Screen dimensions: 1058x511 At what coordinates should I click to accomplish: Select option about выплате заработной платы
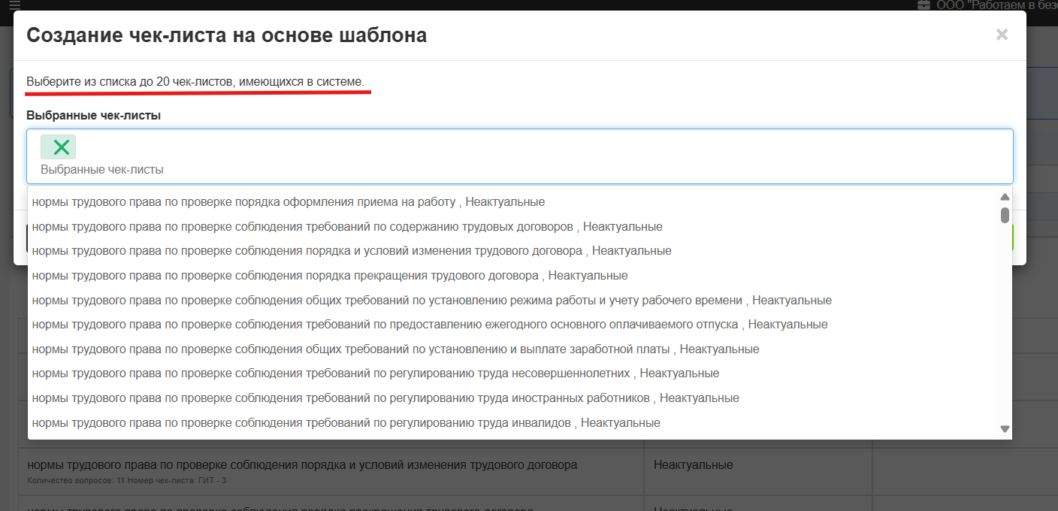click(513, 349)
